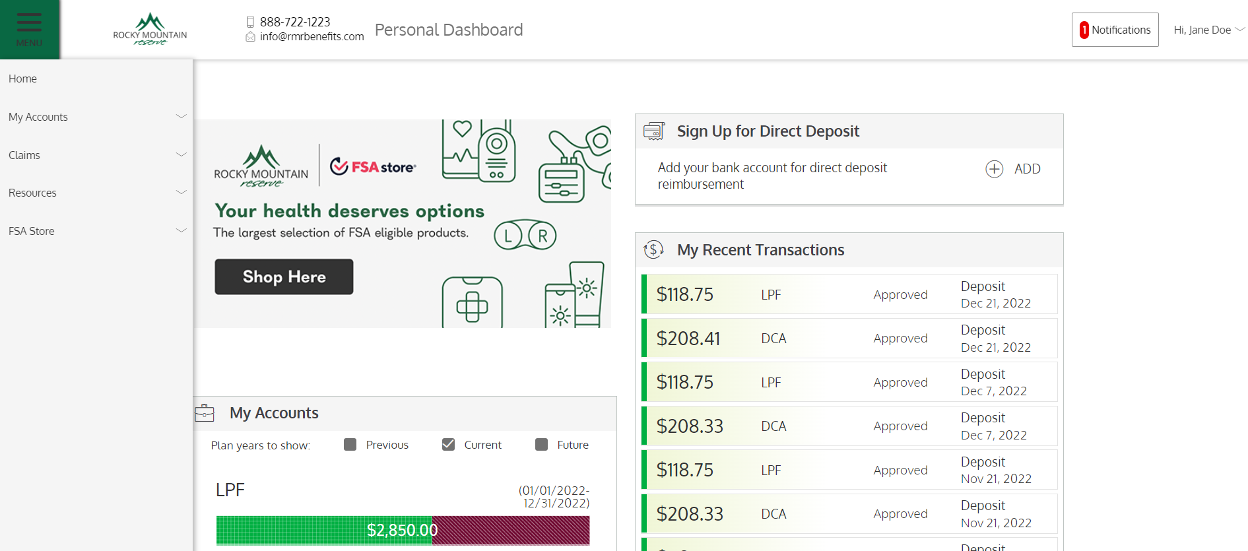This screenshot has height=551, width=1248.
Task: Click the phone icon beside 888-722-1223
Action: click(250, 22)
